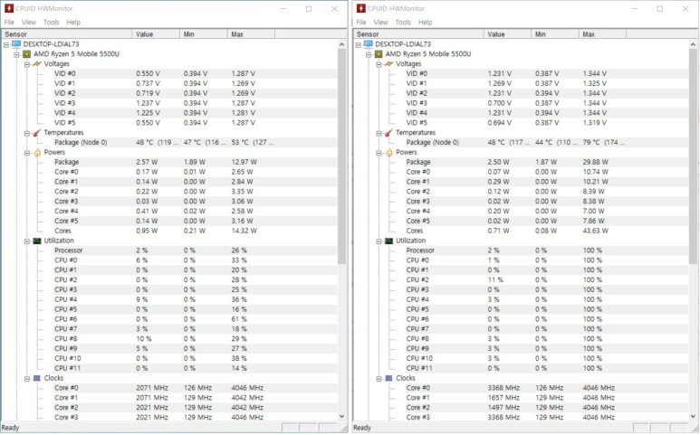Screen dimensions: 700x435
Task: Click the vertical scrollbar thumb in right window
Action: 693,156
